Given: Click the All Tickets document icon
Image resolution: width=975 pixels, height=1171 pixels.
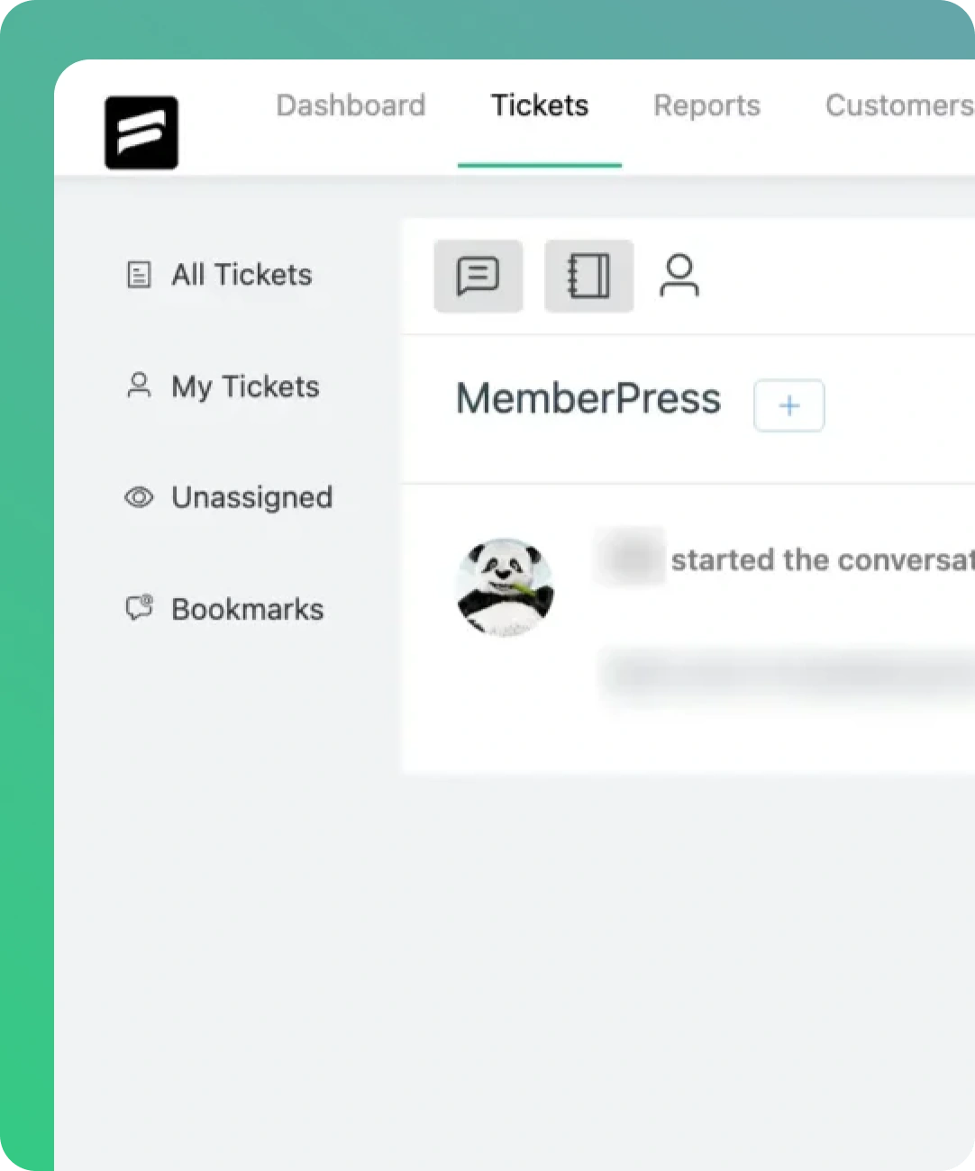Looking at the screenshot, I should [139, 275].
